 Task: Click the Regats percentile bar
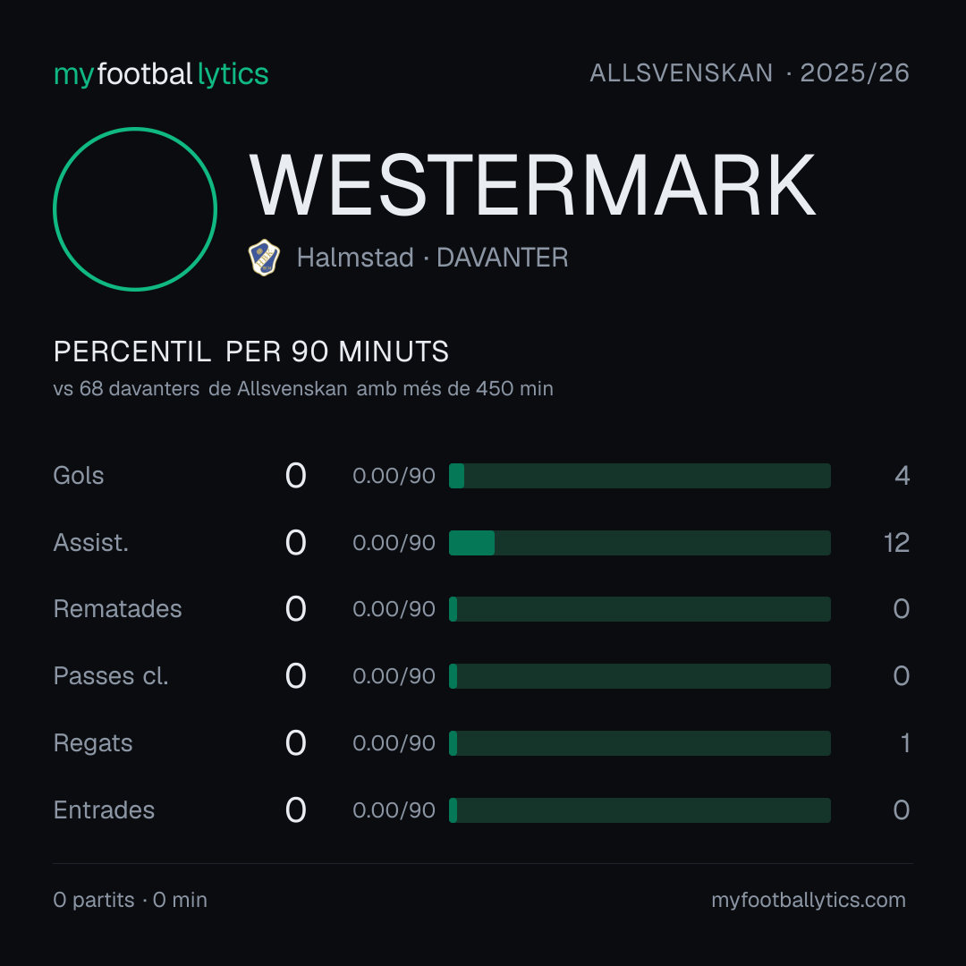640,743
